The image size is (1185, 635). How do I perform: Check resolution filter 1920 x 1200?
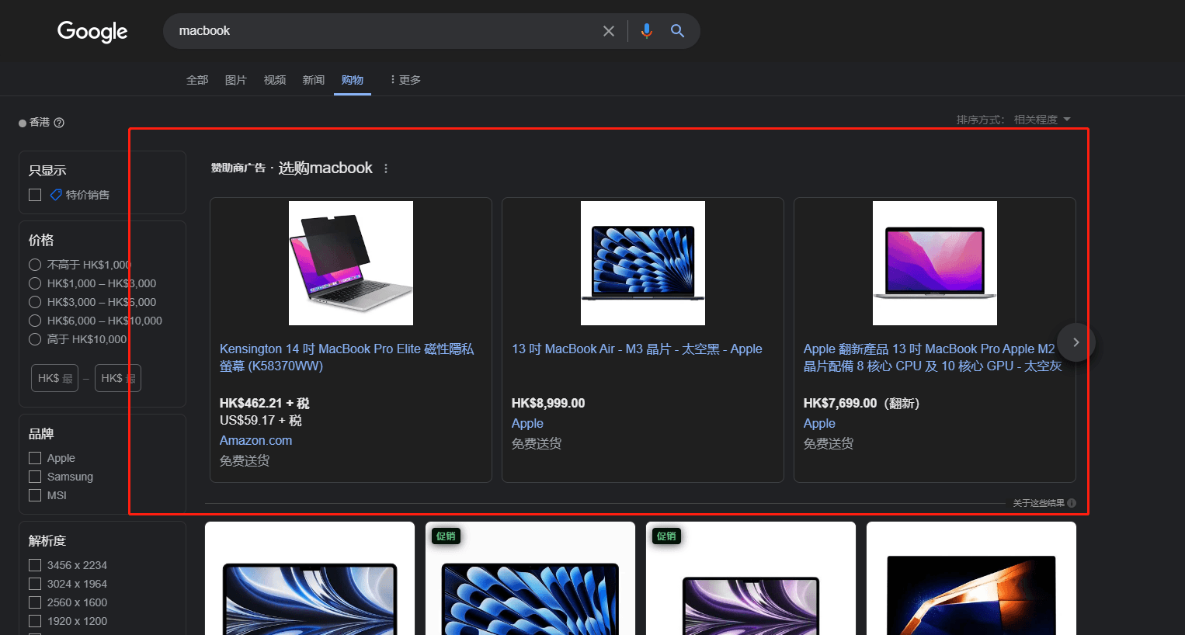(x=35, y=621)
